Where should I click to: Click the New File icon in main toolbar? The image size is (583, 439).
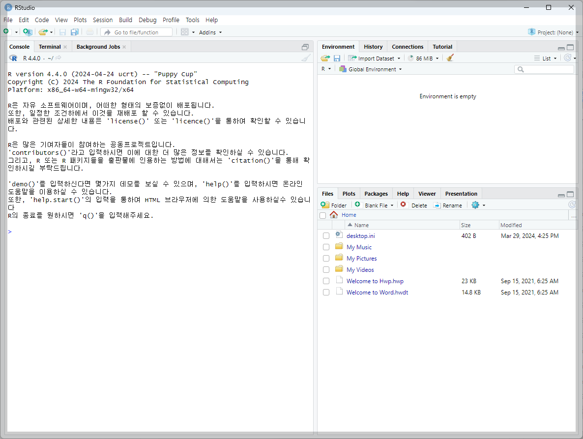(6, 32)
